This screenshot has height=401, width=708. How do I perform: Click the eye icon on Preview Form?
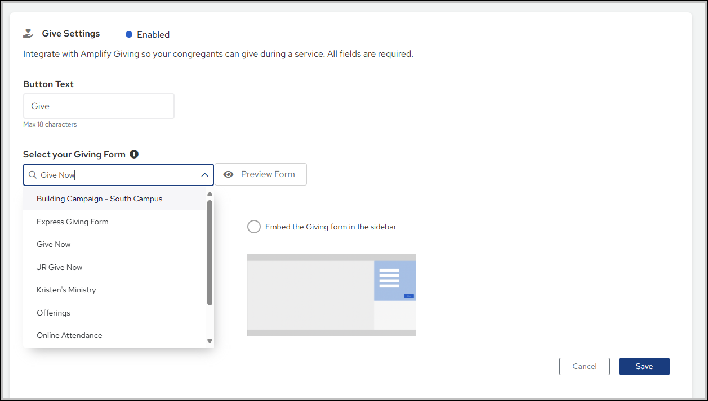tap(228, 174)
